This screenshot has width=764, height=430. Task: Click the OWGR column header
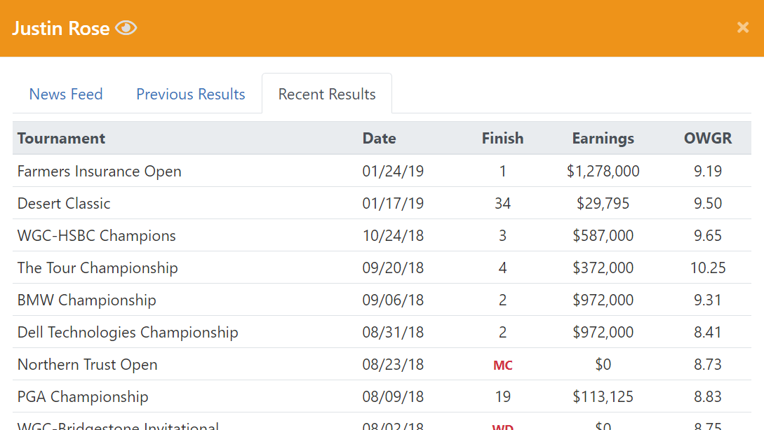(708, 138)
